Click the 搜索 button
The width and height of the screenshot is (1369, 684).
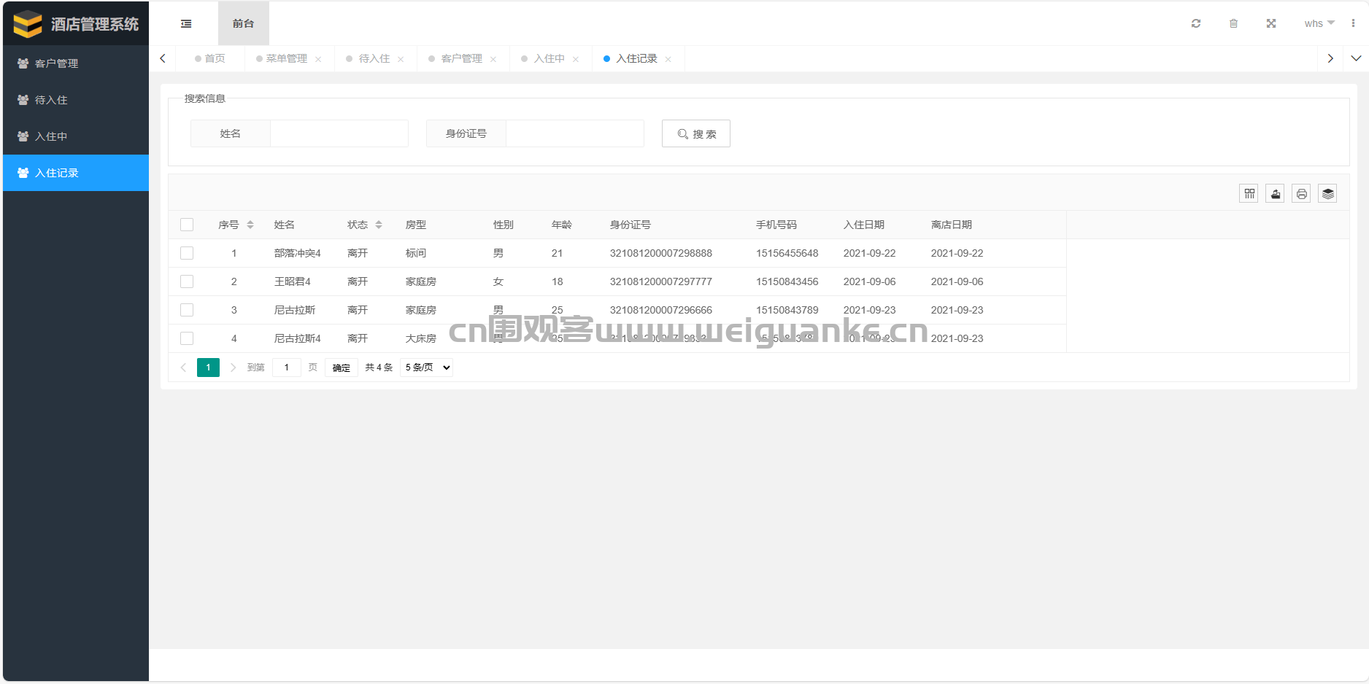pos(696,133)
